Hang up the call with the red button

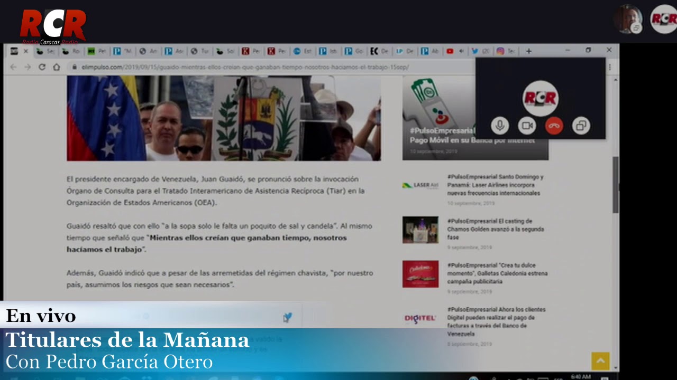[554, 126]
